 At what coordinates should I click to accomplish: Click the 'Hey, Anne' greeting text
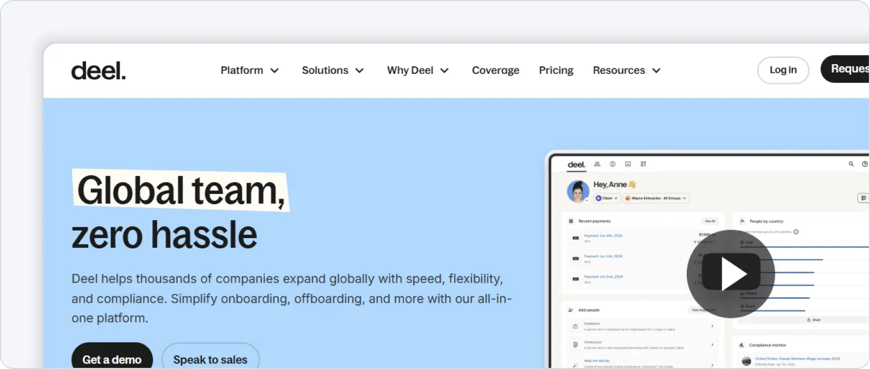pyautogui.click(x=610, y=185)
